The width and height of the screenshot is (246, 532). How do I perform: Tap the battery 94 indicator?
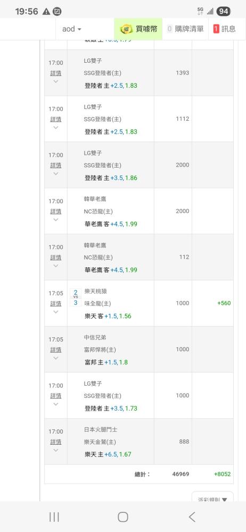point(223,11)
